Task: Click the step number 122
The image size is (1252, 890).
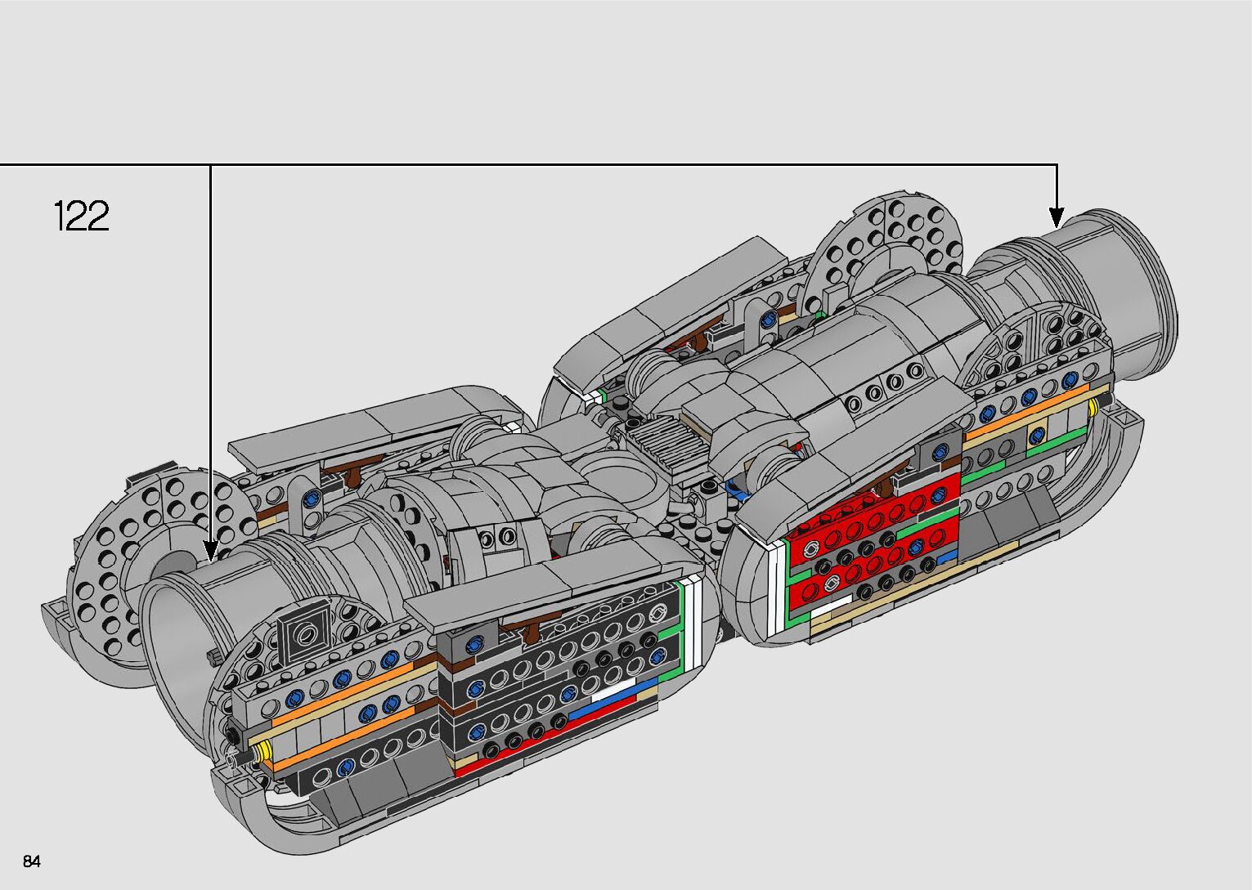Action: (x=81, y=217)
